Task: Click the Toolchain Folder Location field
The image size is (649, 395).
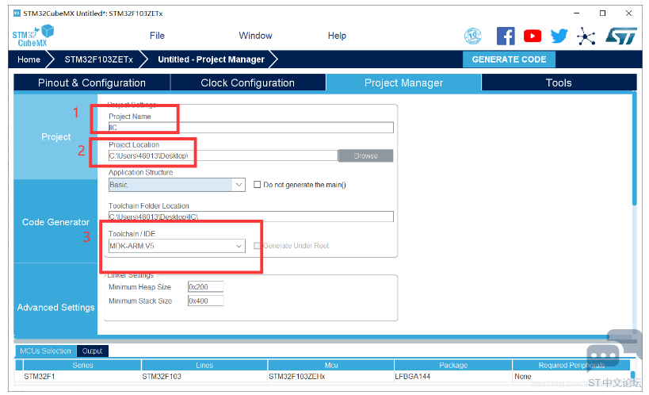Action: click(251, 217)
